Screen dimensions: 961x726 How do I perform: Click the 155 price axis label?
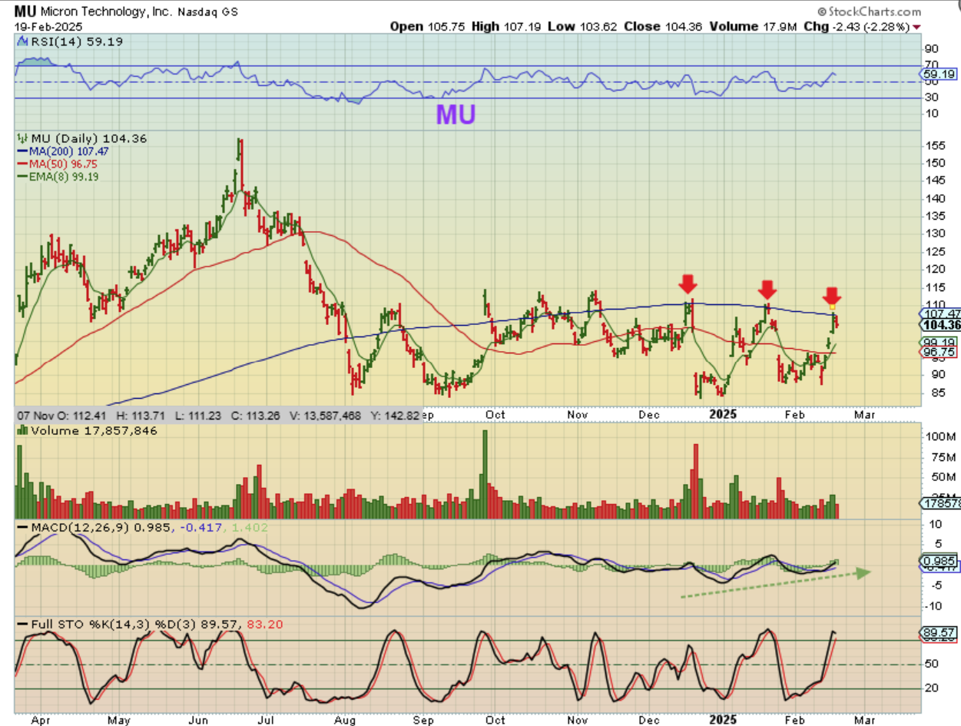(935, 145)
